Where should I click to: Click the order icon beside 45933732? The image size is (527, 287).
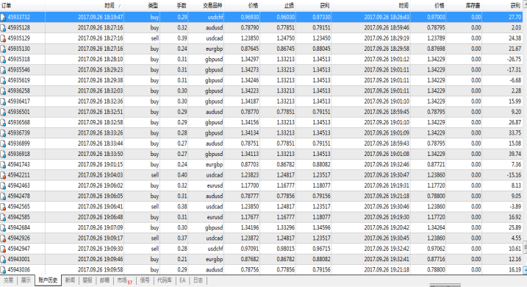(x=3, y=17)
